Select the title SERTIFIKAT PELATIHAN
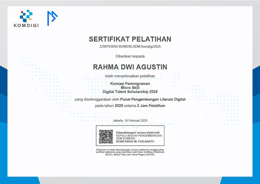 [x=130, y=39]
